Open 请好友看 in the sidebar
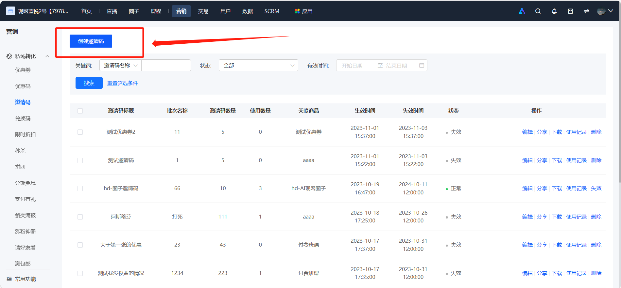621x288 pixels. pos(26,248)
